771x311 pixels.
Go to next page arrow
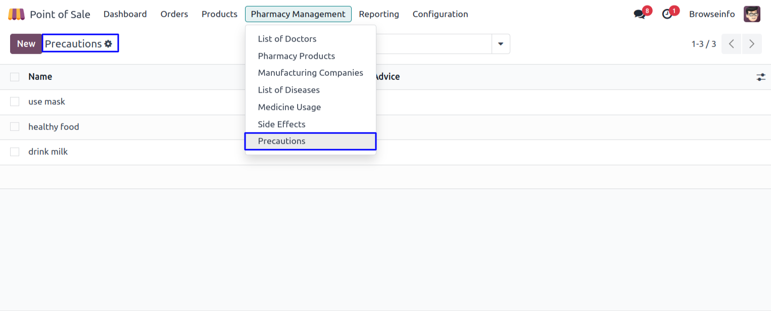coord(752,44)
